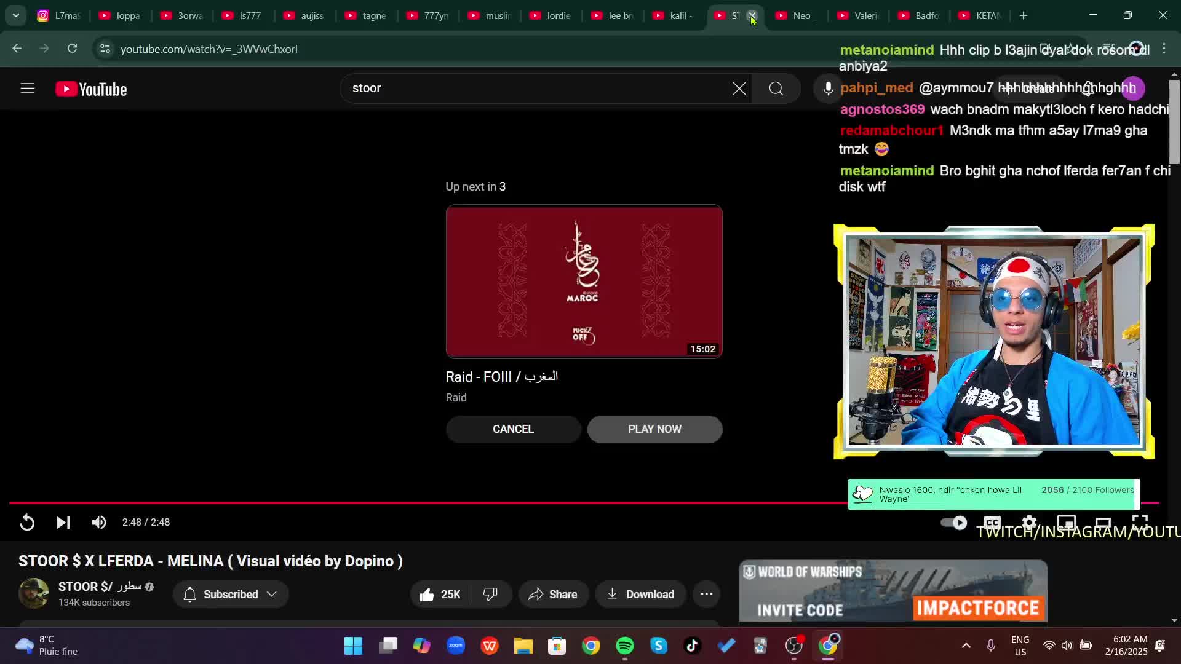Switch to the Badfo tab
This screenshot has height=664, width=1181.
tap(919, 16)
